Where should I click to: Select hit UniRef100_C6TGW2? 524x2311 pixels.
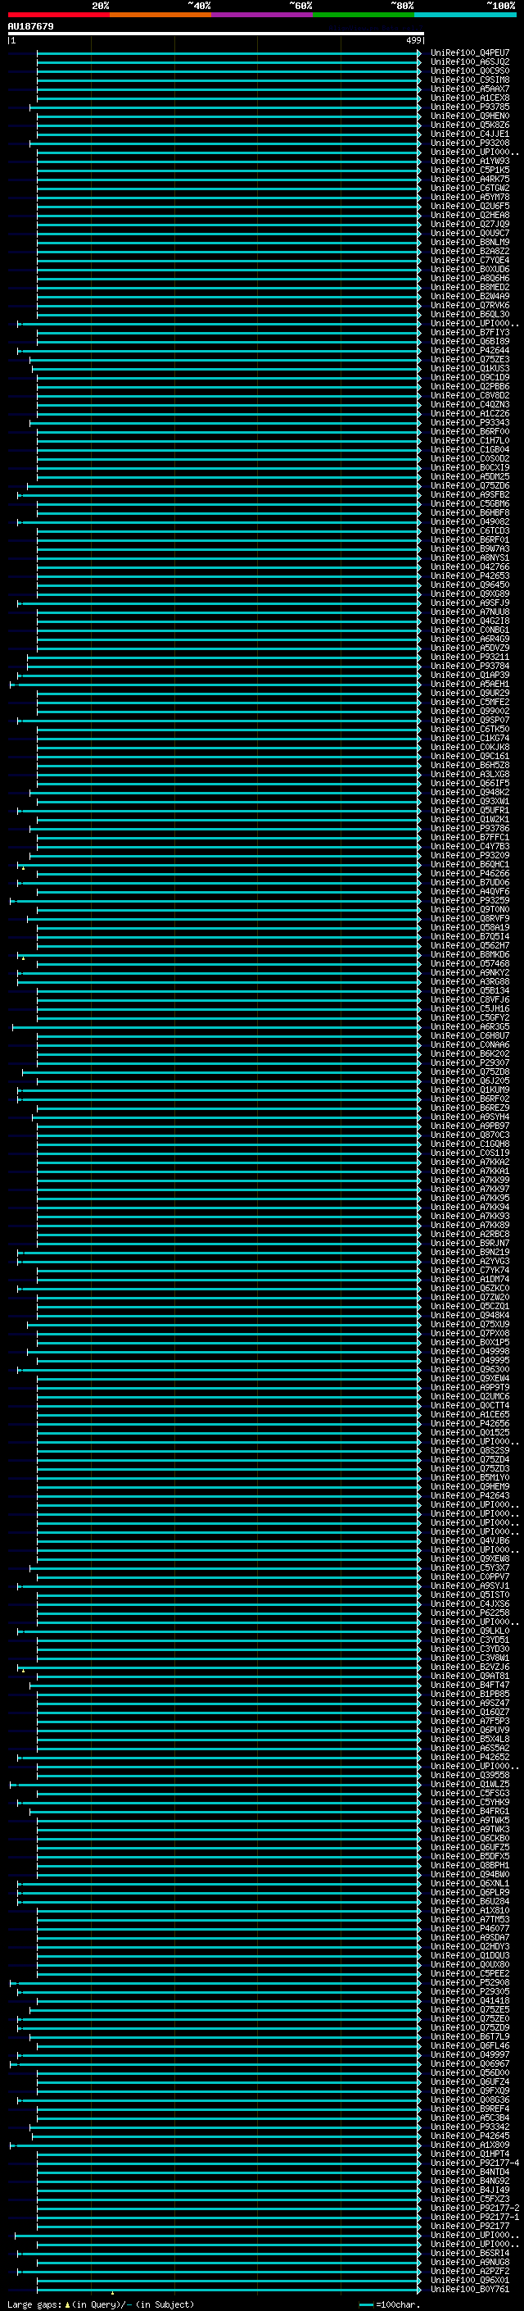coord(469,188)
